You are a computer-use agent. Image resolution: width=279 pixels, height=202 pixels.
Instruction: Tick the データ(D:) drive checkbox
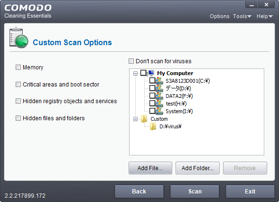tap(152, 88)
